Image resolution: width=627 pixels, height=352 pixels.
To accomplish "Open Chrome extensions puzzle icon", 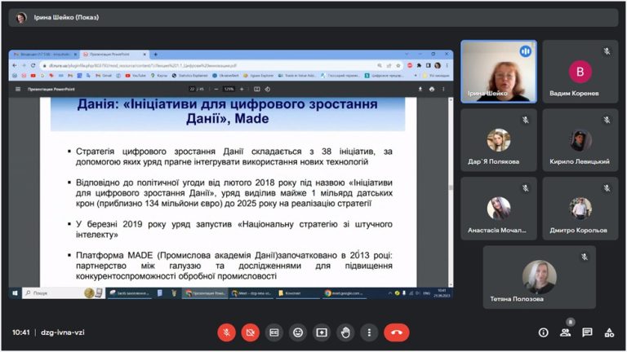I will [419, 65].
